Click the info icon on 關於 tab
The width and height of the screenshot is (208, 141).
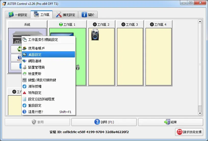click(84, 14)
